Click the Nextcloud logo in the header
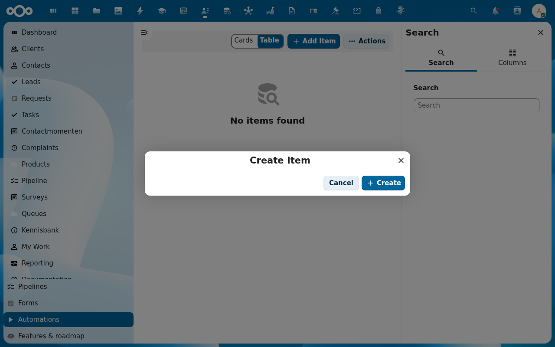This screenshot has height=347, width=555. click(20, 11)
